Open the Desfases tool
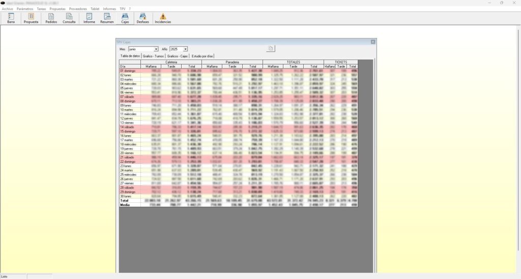Image resolution: width=521 pixels, height=279 pixels. 143,18
